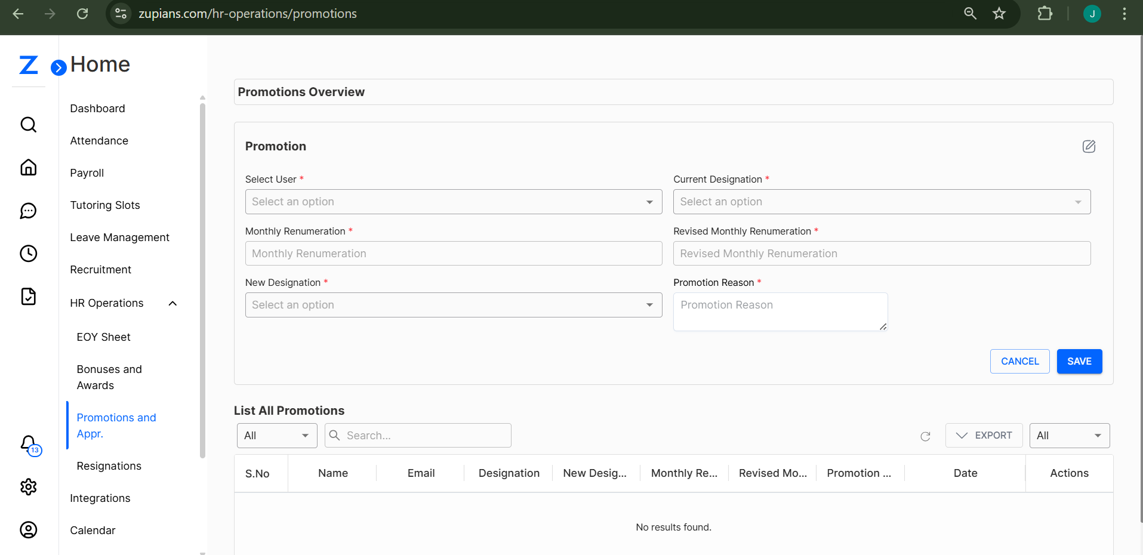Click the home icon in the sidebar
The width and height of the screenshot is (1143, 555).
(28, 167)
